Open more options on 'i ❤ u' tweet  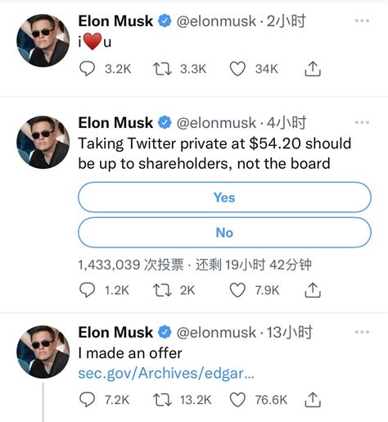(x=362, y=20)
